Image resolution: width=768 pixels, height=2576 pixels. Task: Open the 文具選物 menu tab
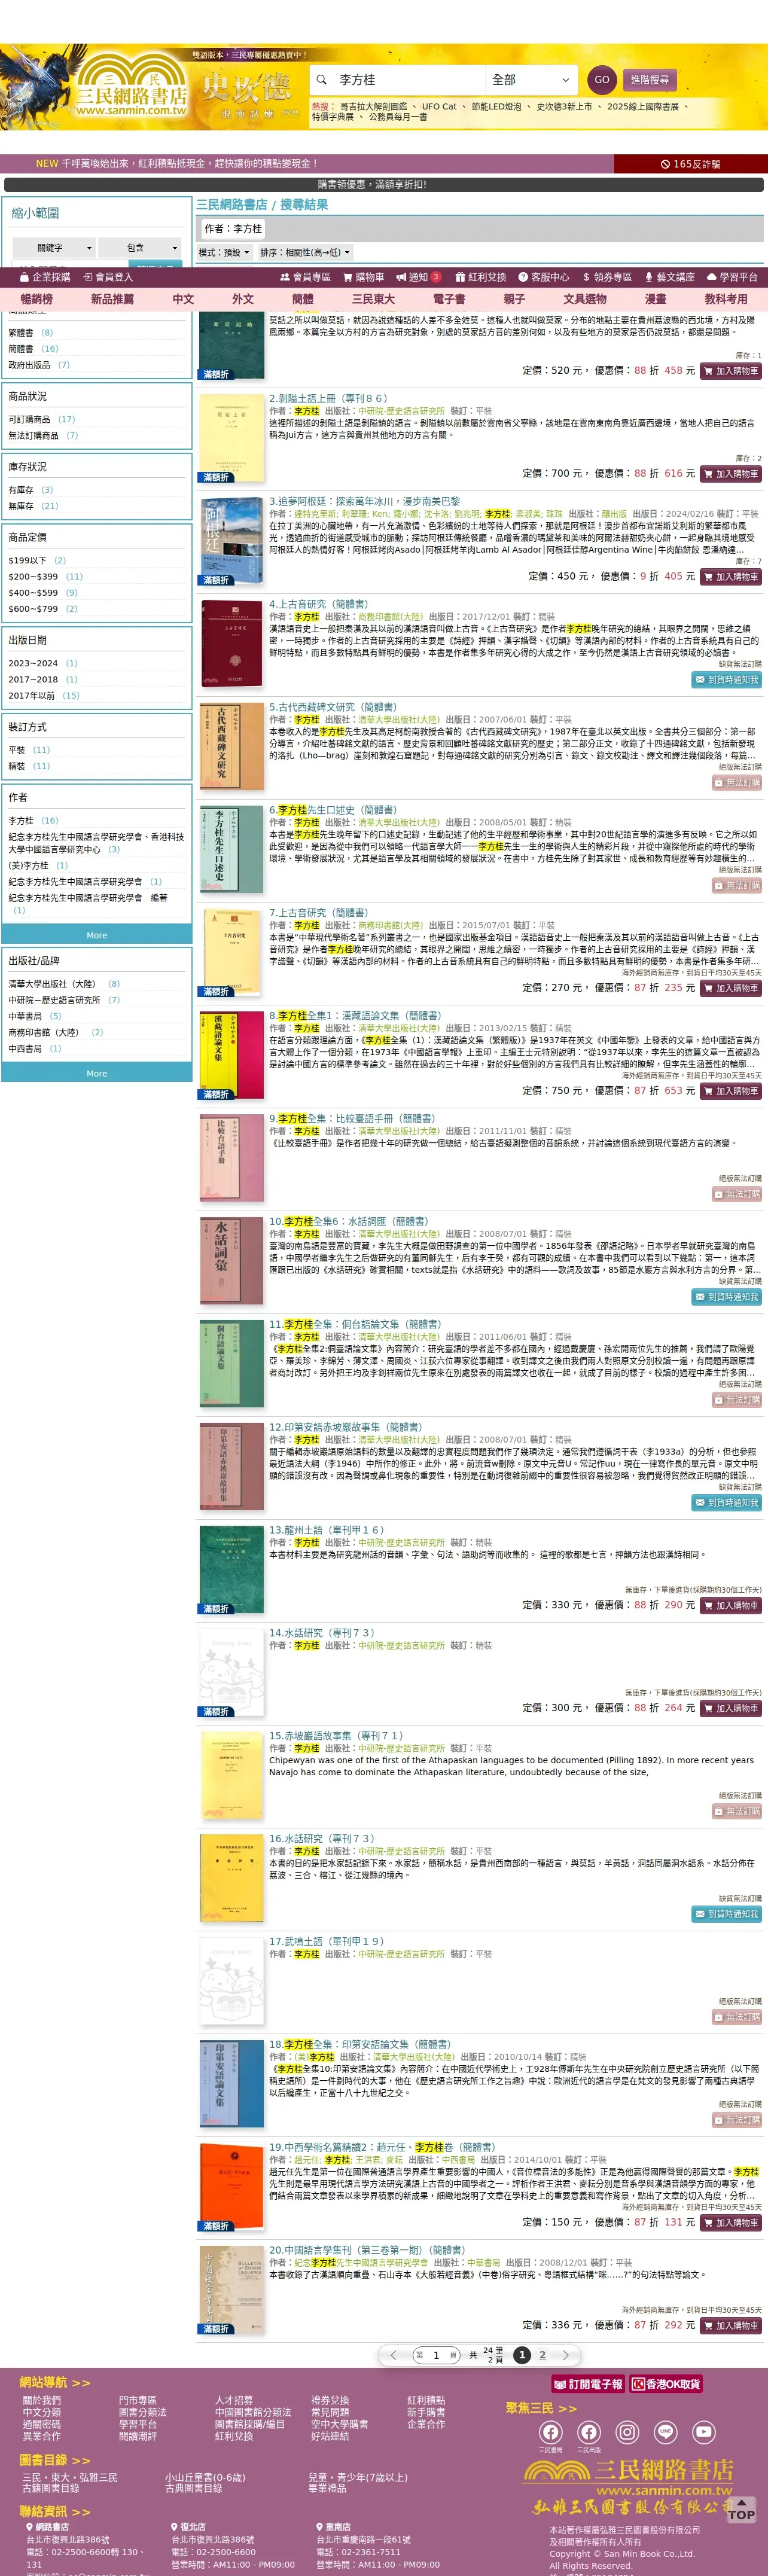click(585, 299)
